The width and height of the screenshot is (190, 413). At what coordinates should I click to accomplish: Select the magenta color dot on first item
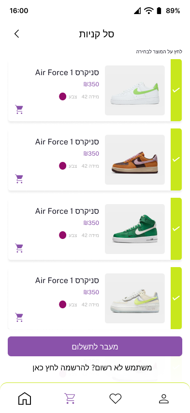62,96
